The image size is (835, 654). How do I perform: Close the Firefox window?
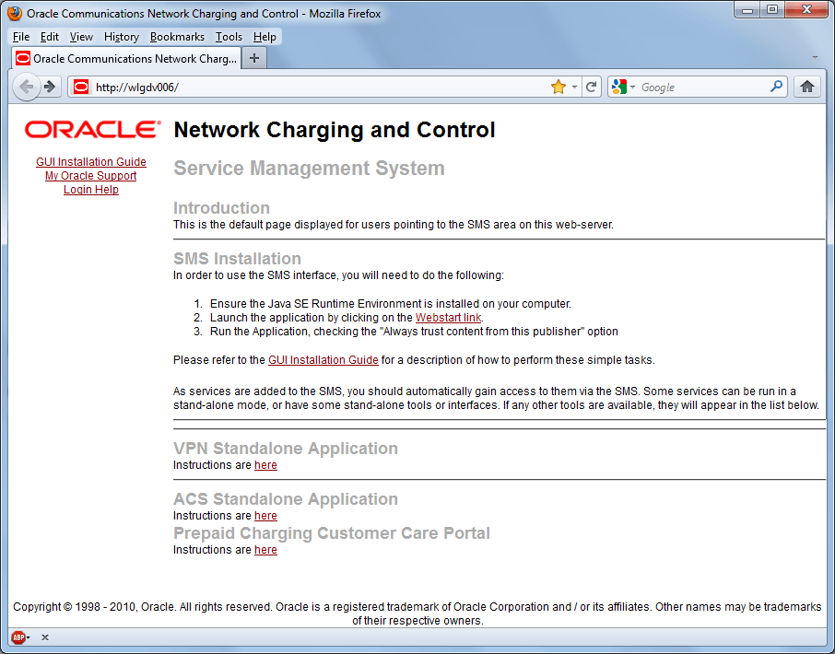pyautogui.click(x=806, y=9)
